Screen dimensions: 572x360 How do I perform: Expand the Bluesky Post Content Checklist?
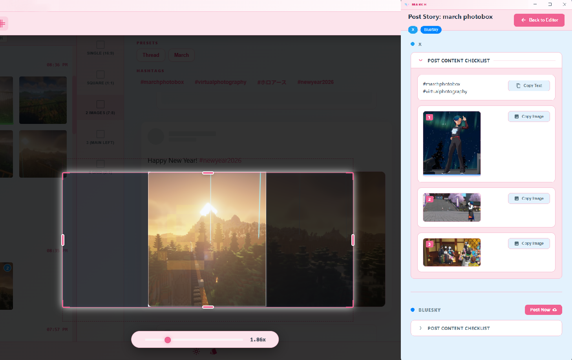coord(420,328)
